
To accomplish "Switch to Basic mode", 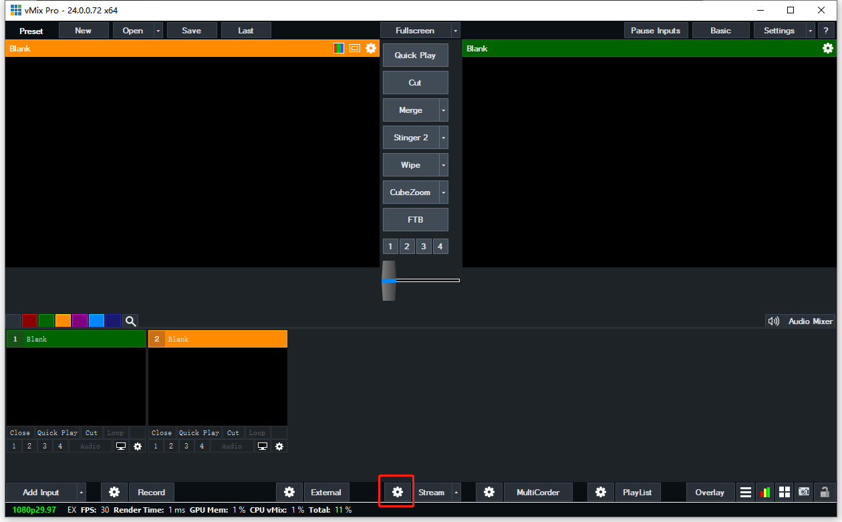I will [720, 30].
